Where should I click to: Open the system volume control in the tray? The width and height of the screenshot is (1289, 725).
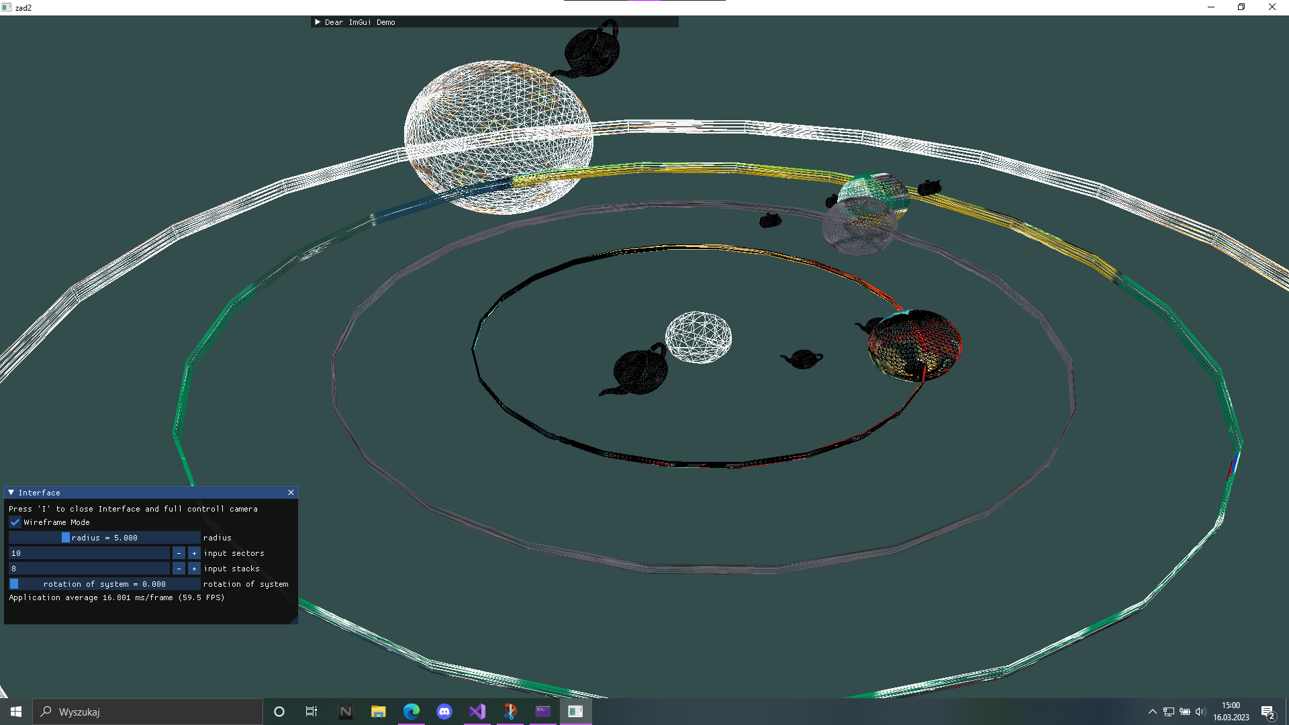coord(1200,712)
